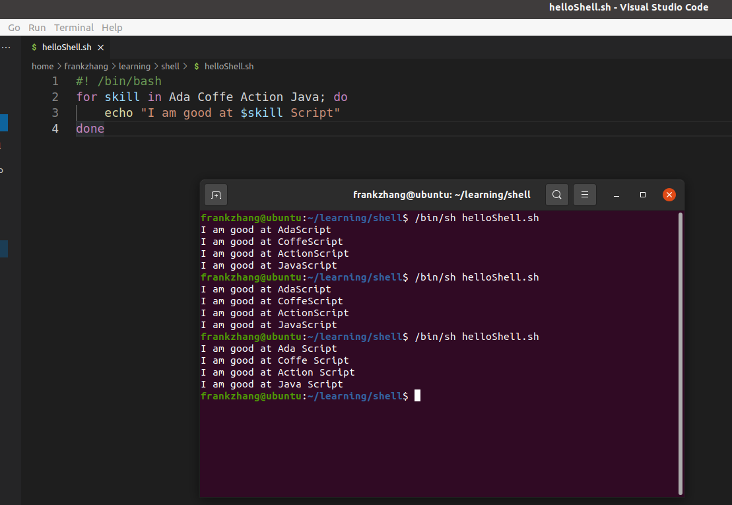Expand the frankzhang breadcrumb folder
Screen dimensions: 732x505
pyautogui.click(x=87, y=67)
